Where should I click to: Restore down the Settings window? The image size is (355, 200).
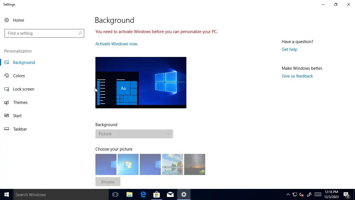[336, 4]
